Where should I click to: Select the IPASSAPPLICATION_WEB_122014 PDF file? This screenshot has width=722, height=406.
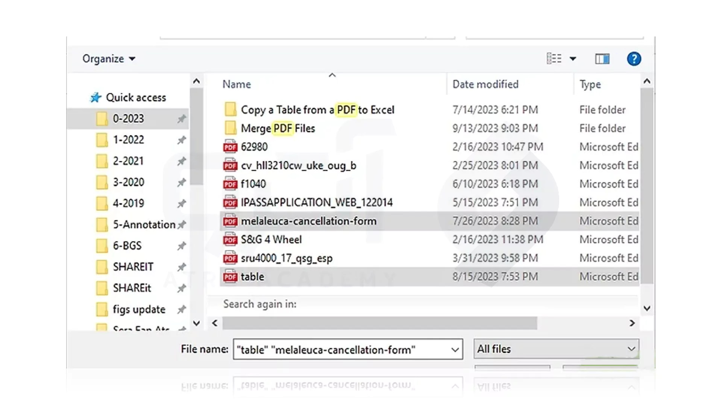click(x=317, y=202)
